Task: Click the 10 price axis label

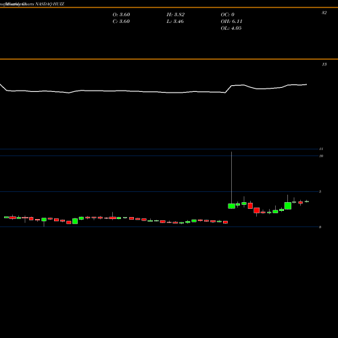Action: (x=321, y=156)
